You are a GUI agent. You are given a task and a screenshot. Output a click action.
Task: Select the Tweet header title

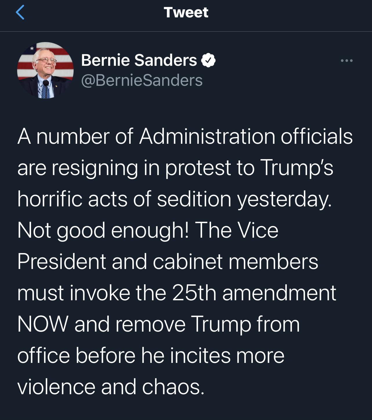pyautogui.click(x=186, y=12)
